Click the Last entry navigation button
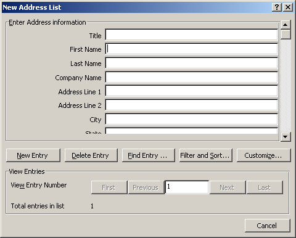The width and height of the screenshot is (296, 238). tap(265, 187)
